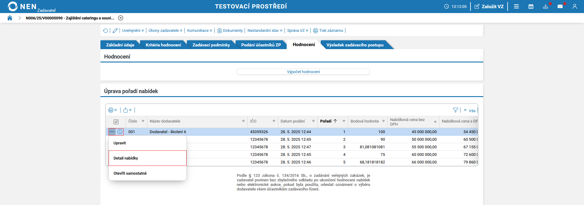
Task: Open the Dokumenty toolbar item
Action: point(230,31)
